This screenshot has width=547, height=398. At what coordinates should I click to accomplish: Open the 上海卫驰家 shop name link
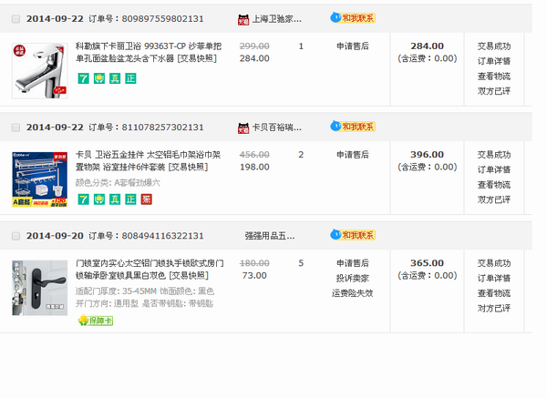(275, 19)
